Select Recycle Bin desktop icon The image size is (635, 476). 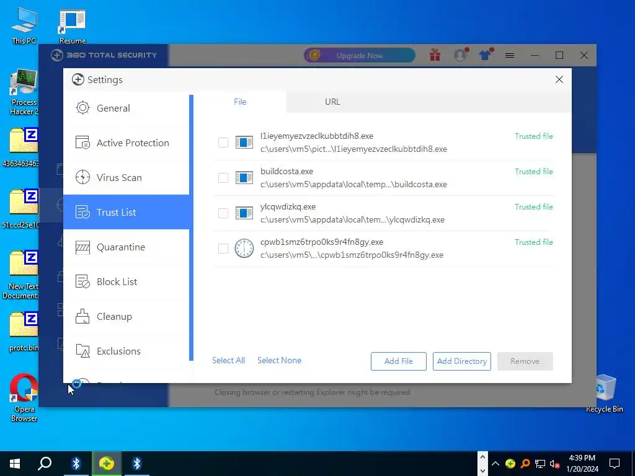point(604,394)
